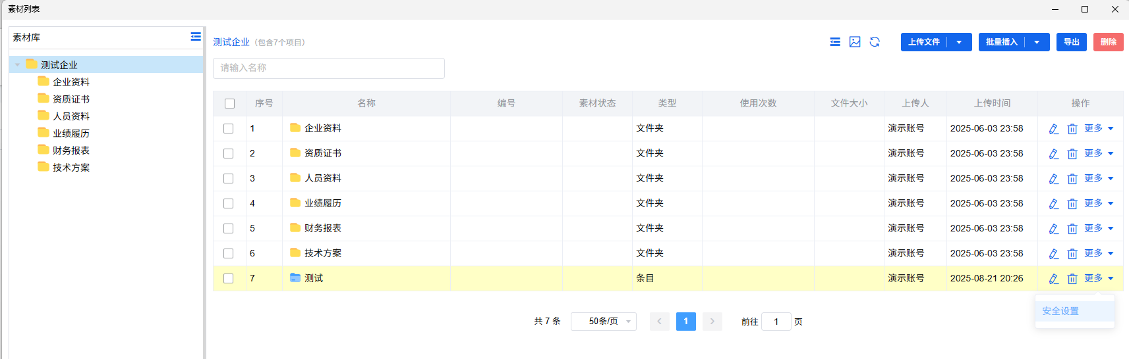Viewport: 1129px width, 359px height.
Task: Click the 素材库 panel menu icon
Action: point(196,37)
